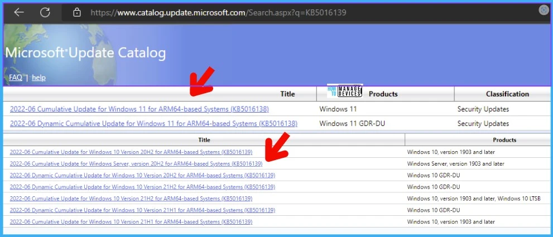Image resolution: width=553 pixels, height=237 pixels.
Task: Click GDR-DU cell of Dynamic 20H2 row
Action: tap(434, 176)
